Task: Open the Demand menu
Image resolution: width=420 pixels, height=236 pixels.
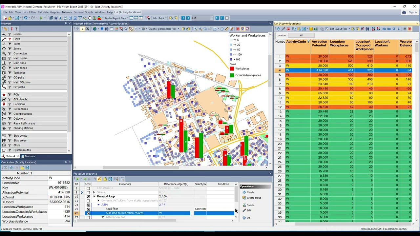Action: point(78,12)
